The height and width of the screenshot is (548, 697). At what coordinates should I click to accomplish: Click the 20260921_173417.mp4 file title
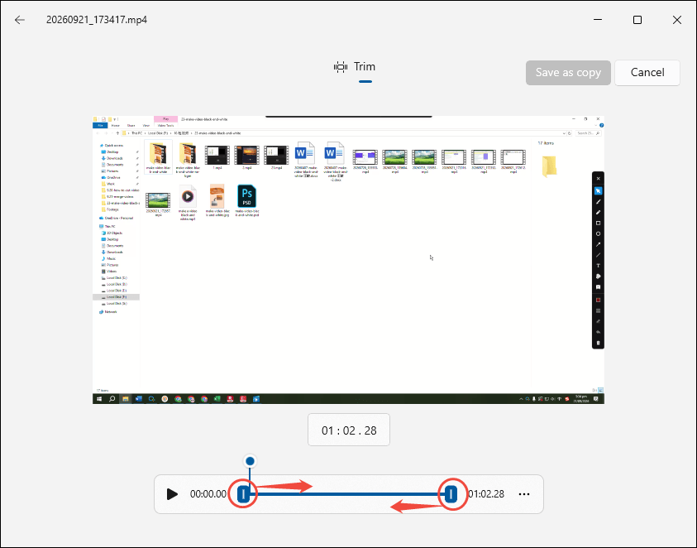[97, 20]
